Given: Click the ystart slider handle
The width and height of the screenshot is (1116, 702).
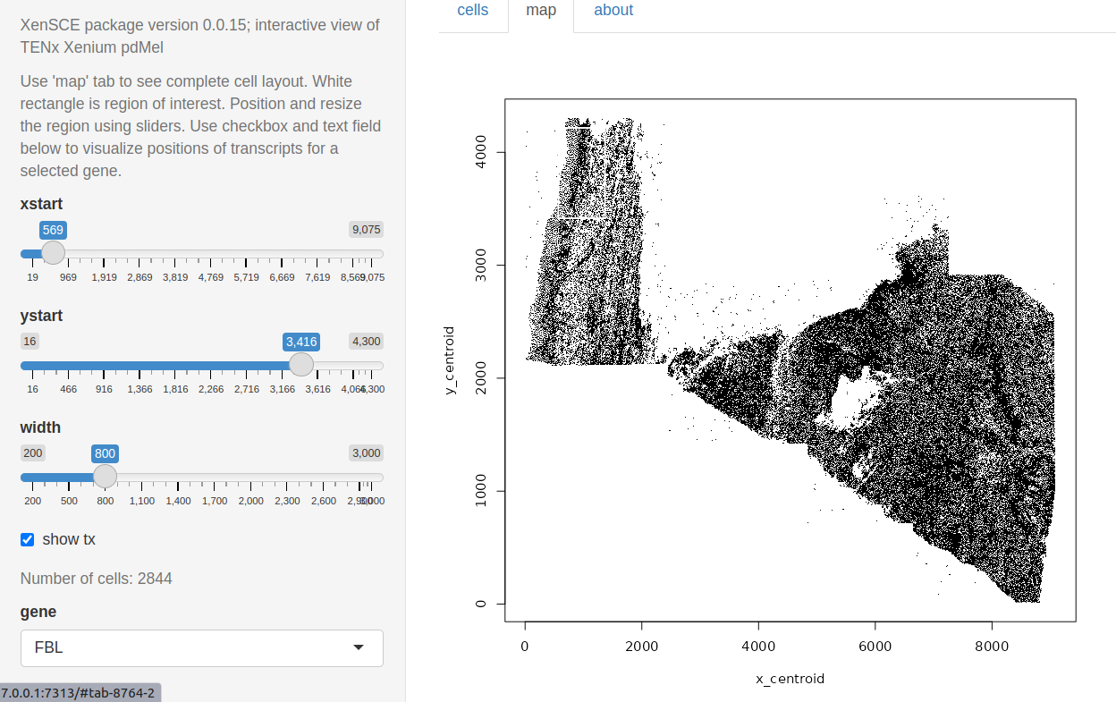Looking at the screenshot, I should coord(302,365).
